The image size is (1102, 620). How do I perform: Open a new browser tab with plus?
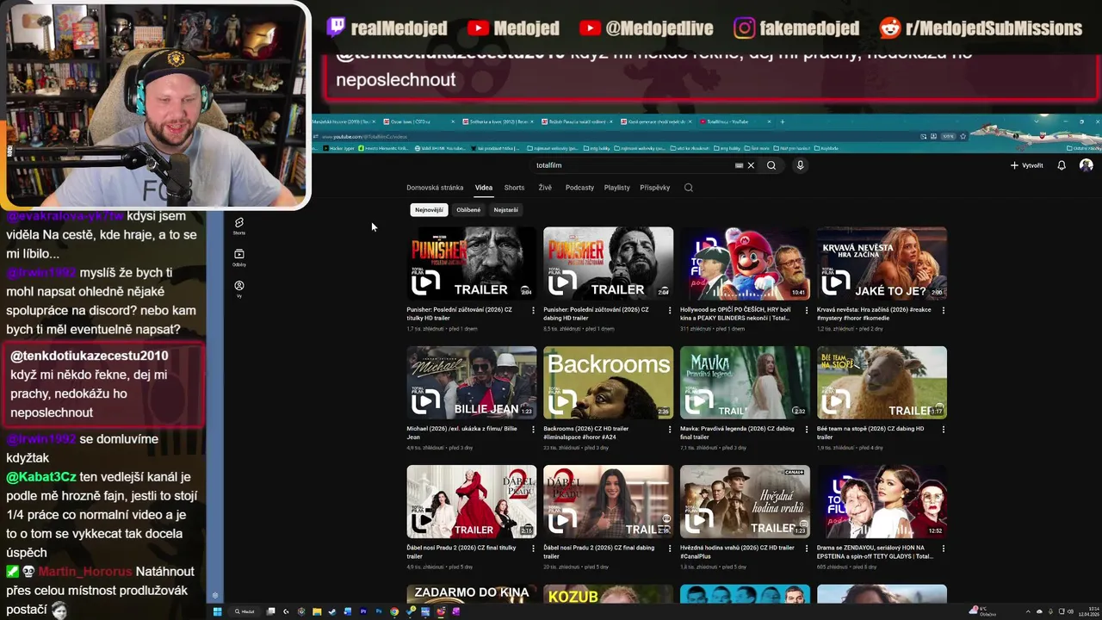782,121
